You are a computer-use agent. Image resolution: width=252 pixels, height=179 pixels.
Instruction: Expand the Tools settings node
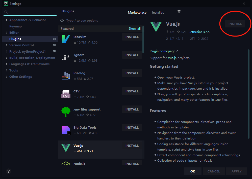coord(7,70)
